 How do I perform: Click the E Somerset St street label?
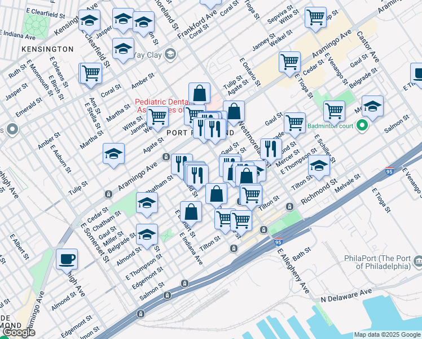pyautogui.click(x=95, y=243)
